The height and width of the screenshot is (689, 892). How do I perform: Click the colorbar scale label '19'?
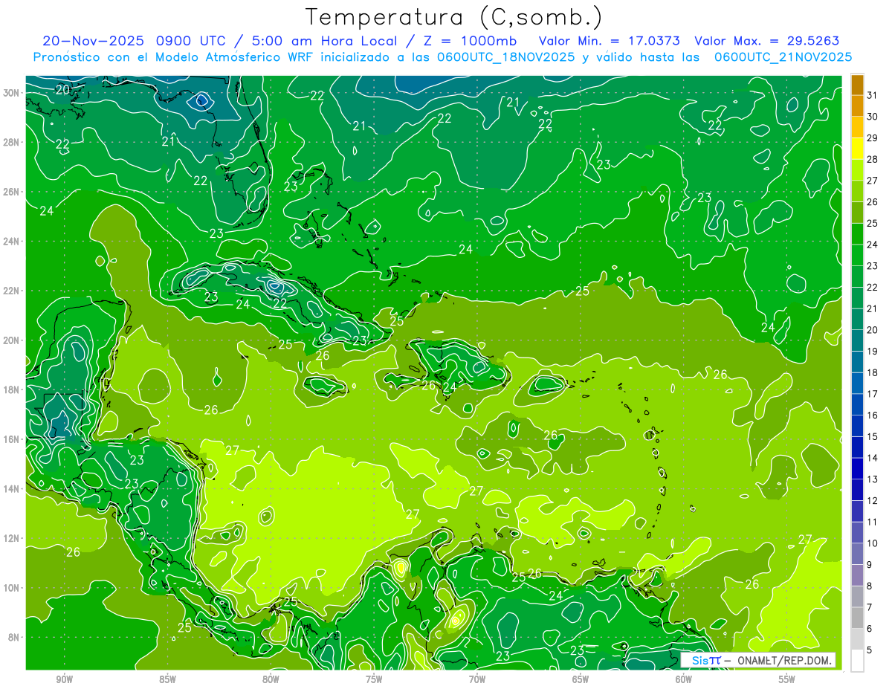873,351
